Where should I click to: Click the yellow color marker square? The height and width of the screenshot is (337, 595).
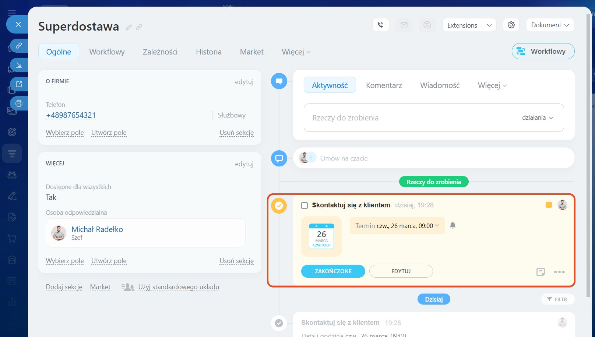[549, 205]
